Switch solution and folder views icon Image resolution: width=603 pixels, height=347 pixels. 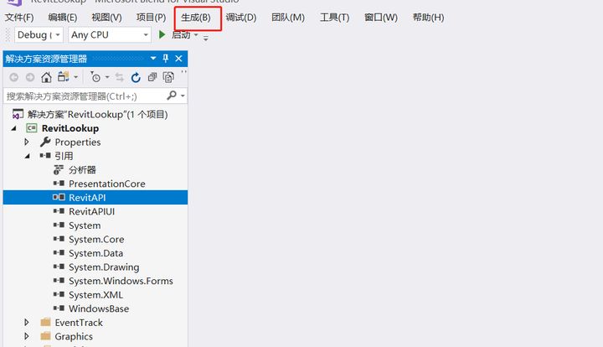tap(64, 77)
